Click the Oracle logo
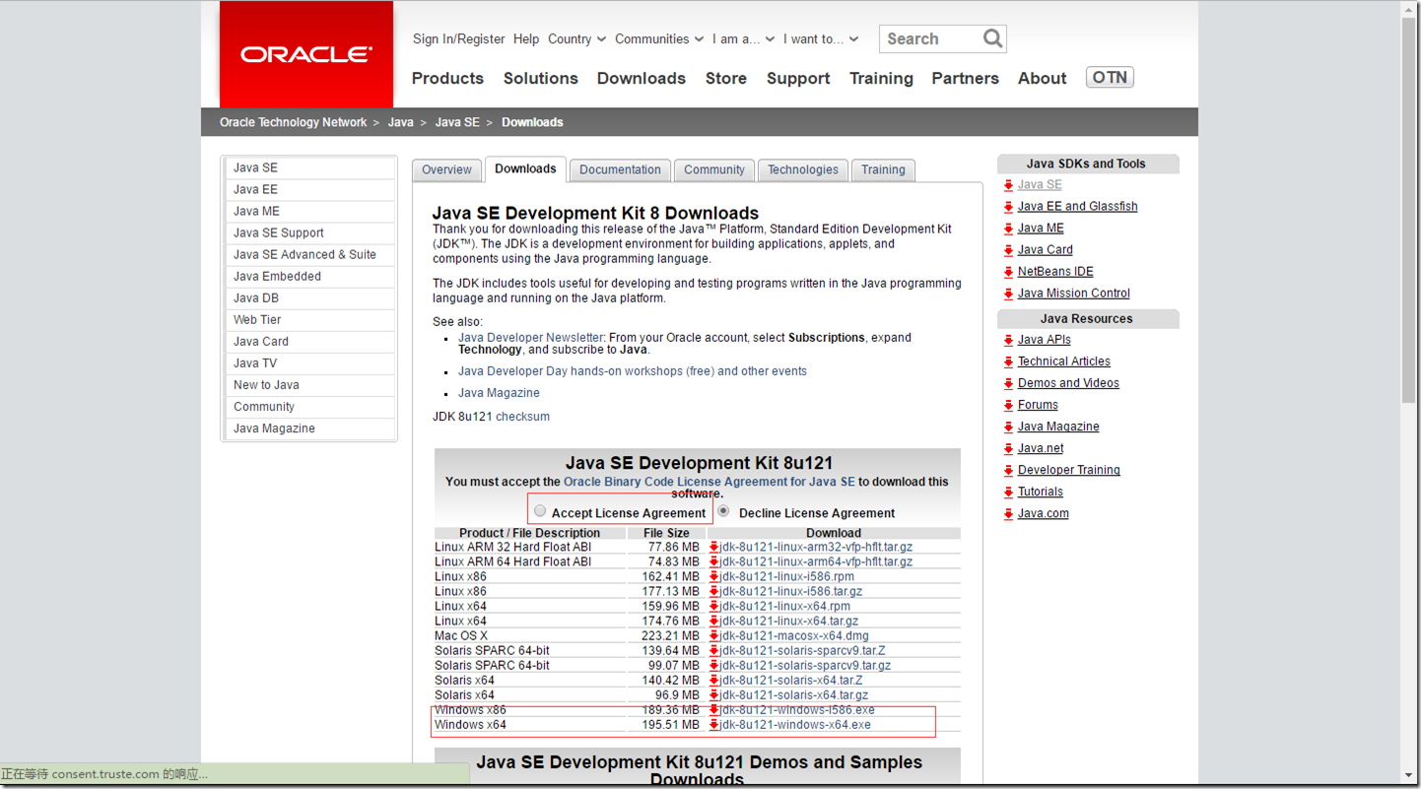Image resolution: width=1421 pixels, height=789 pixels. click(306, 54)
